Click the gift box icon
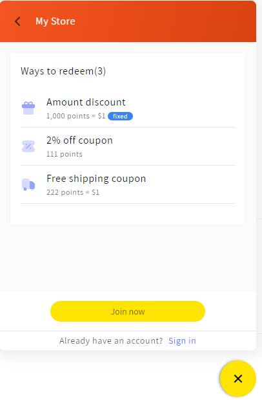 [28, 108]
